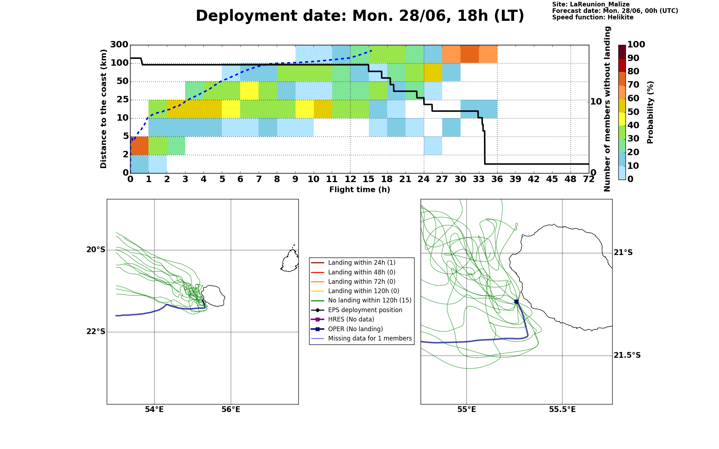Click the yellow 40-50 colorbar segment
719x449 pixels.
tap(622, 119)
